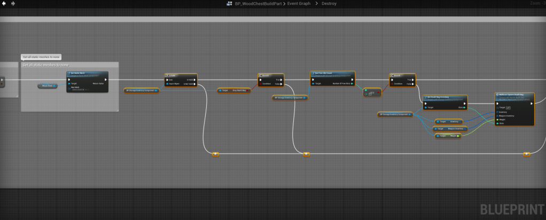
Task: Select the Drop Death Bag getter node
Action: point(235,91)
